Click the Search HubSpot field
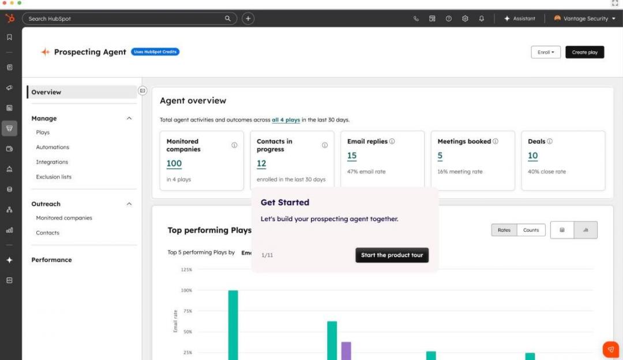The height and width of the screenshot is (360, 623). tap(130, 18)
